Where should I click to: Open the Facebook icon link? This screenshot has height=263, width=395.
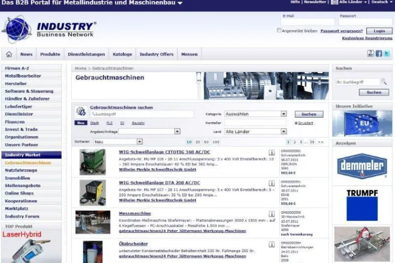378,53
